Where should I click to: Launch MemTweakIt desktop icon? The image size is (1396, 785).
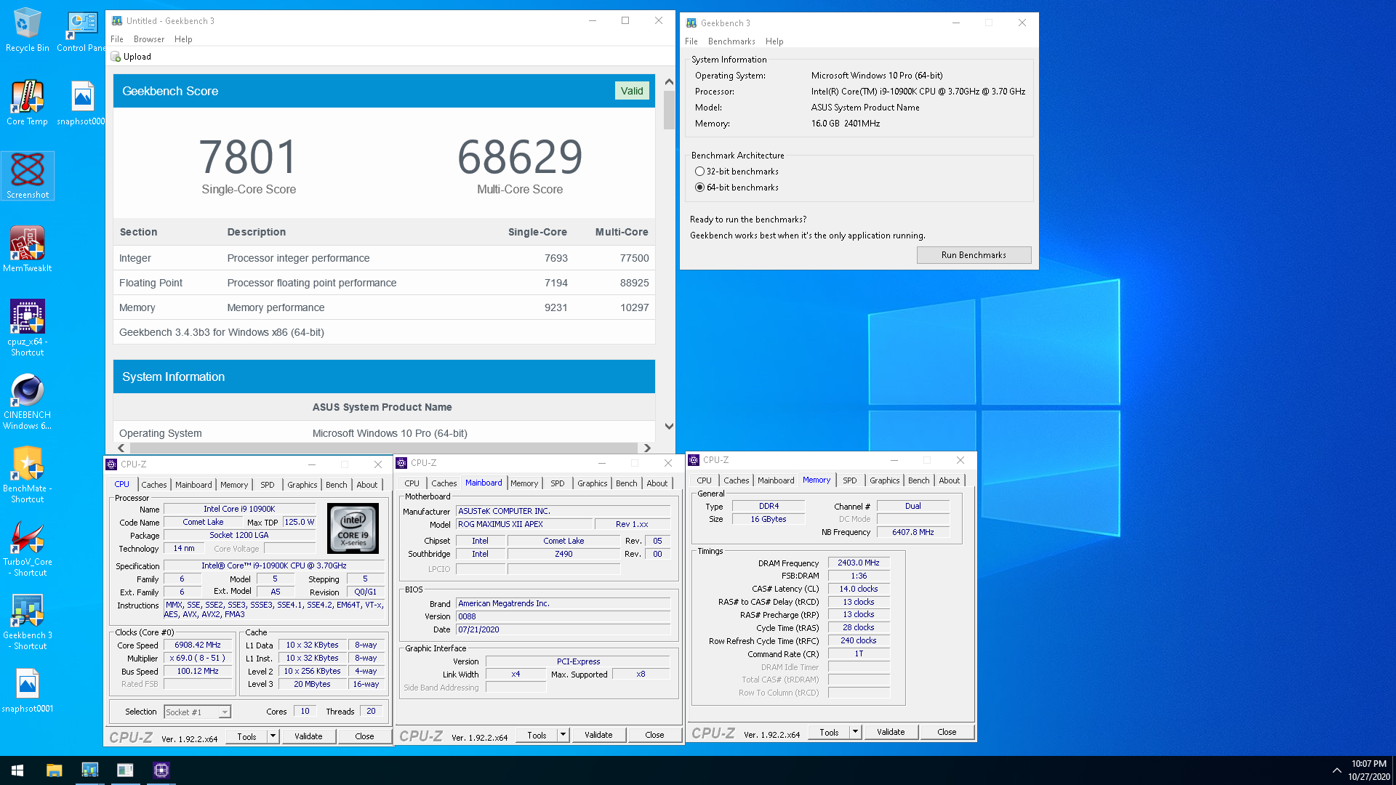pyautogui.click(x=27, y=249)
